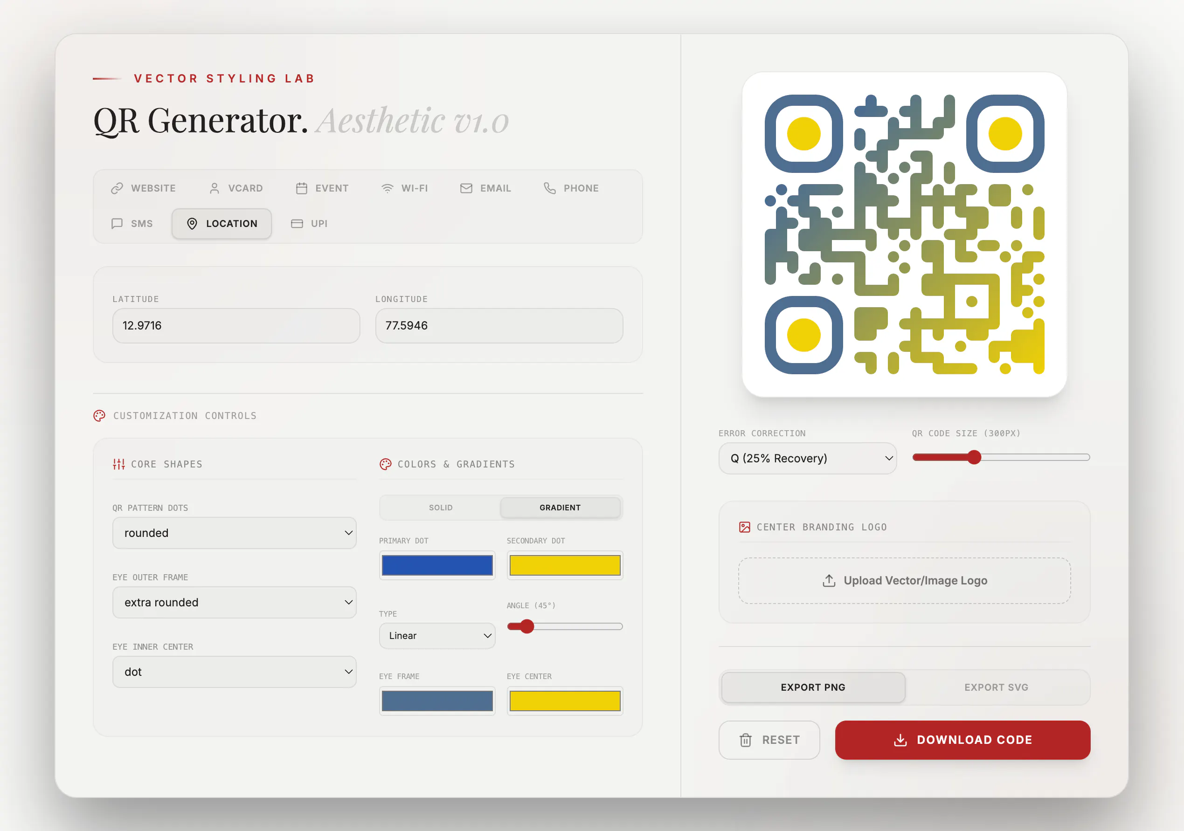Click the 'VECTOR STYLING LAB' label
This screenshot has width=1184, height=831.
(x=225, y=78)
